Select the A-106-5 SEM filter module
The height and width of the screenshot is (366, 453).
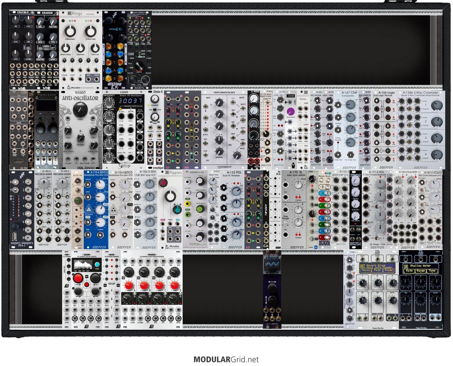[145, 209]
